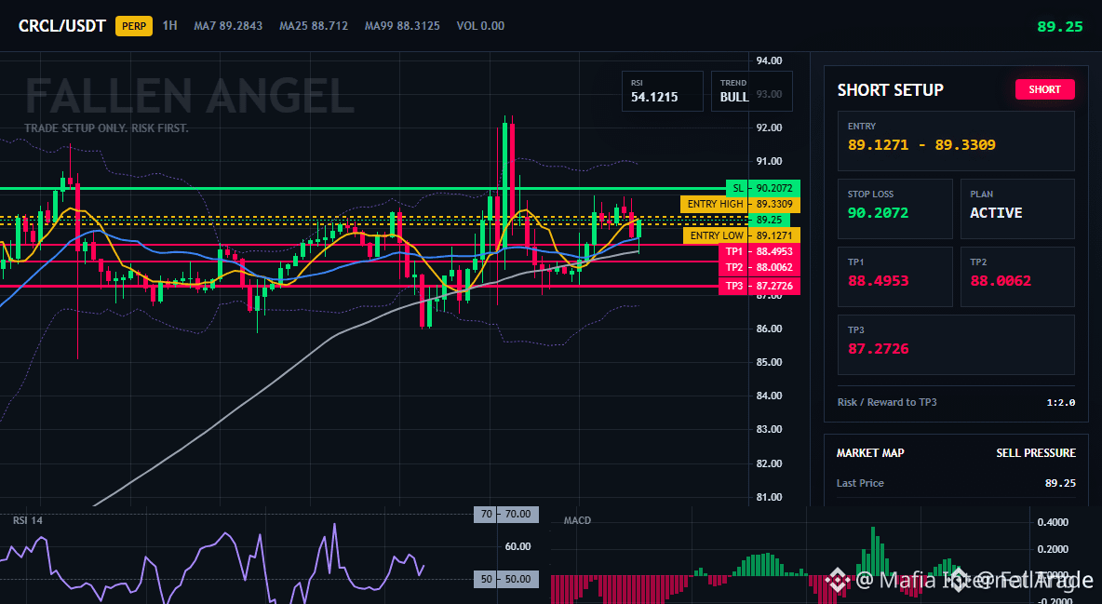Click the 81.00 price axis label
Screen dimensions: 1102x604
[x=769, y=497]
